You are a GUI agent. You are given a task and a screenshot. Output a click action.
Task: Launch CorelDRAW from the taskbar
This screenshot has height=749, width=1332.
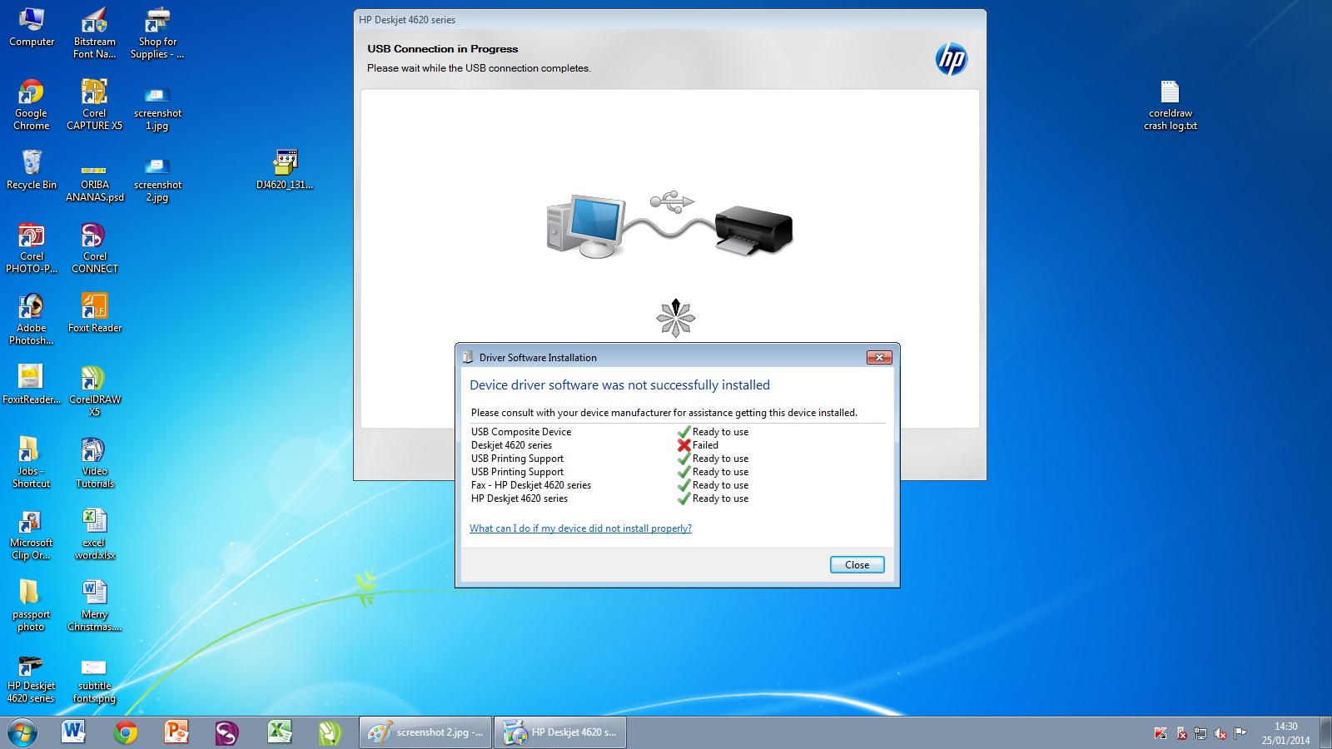330,732
